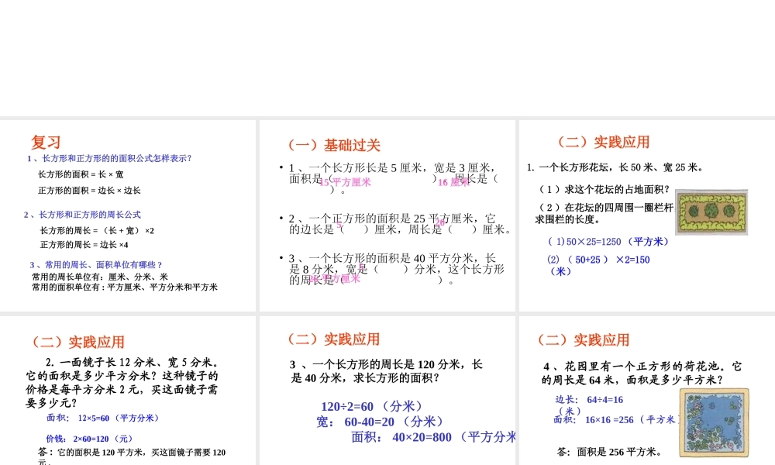Click the lotus pond illustration image

tap(713, 422)
